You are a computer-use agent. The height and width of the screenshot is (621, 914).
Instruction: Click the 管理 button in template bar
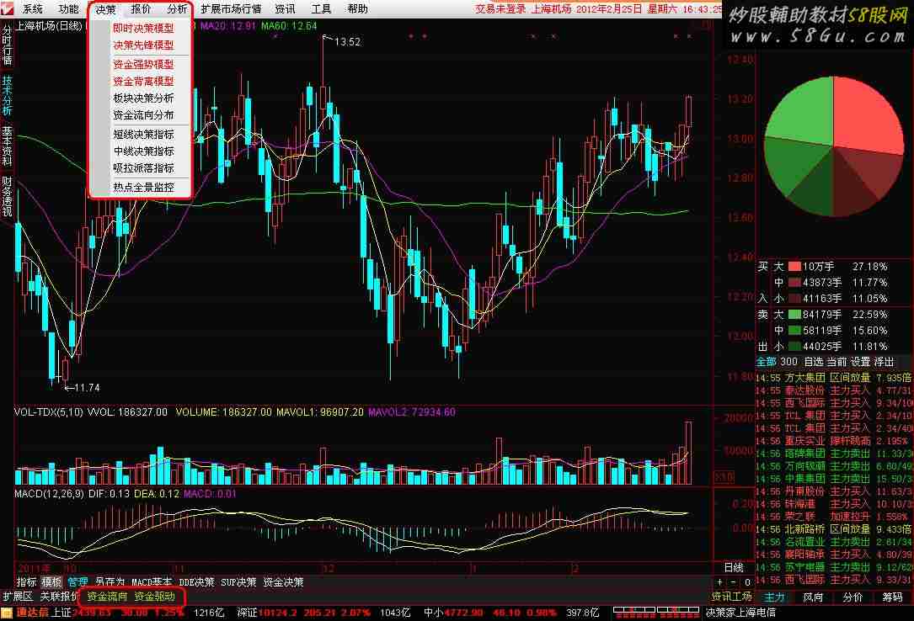pyautogui.click(x=78, y=582)
